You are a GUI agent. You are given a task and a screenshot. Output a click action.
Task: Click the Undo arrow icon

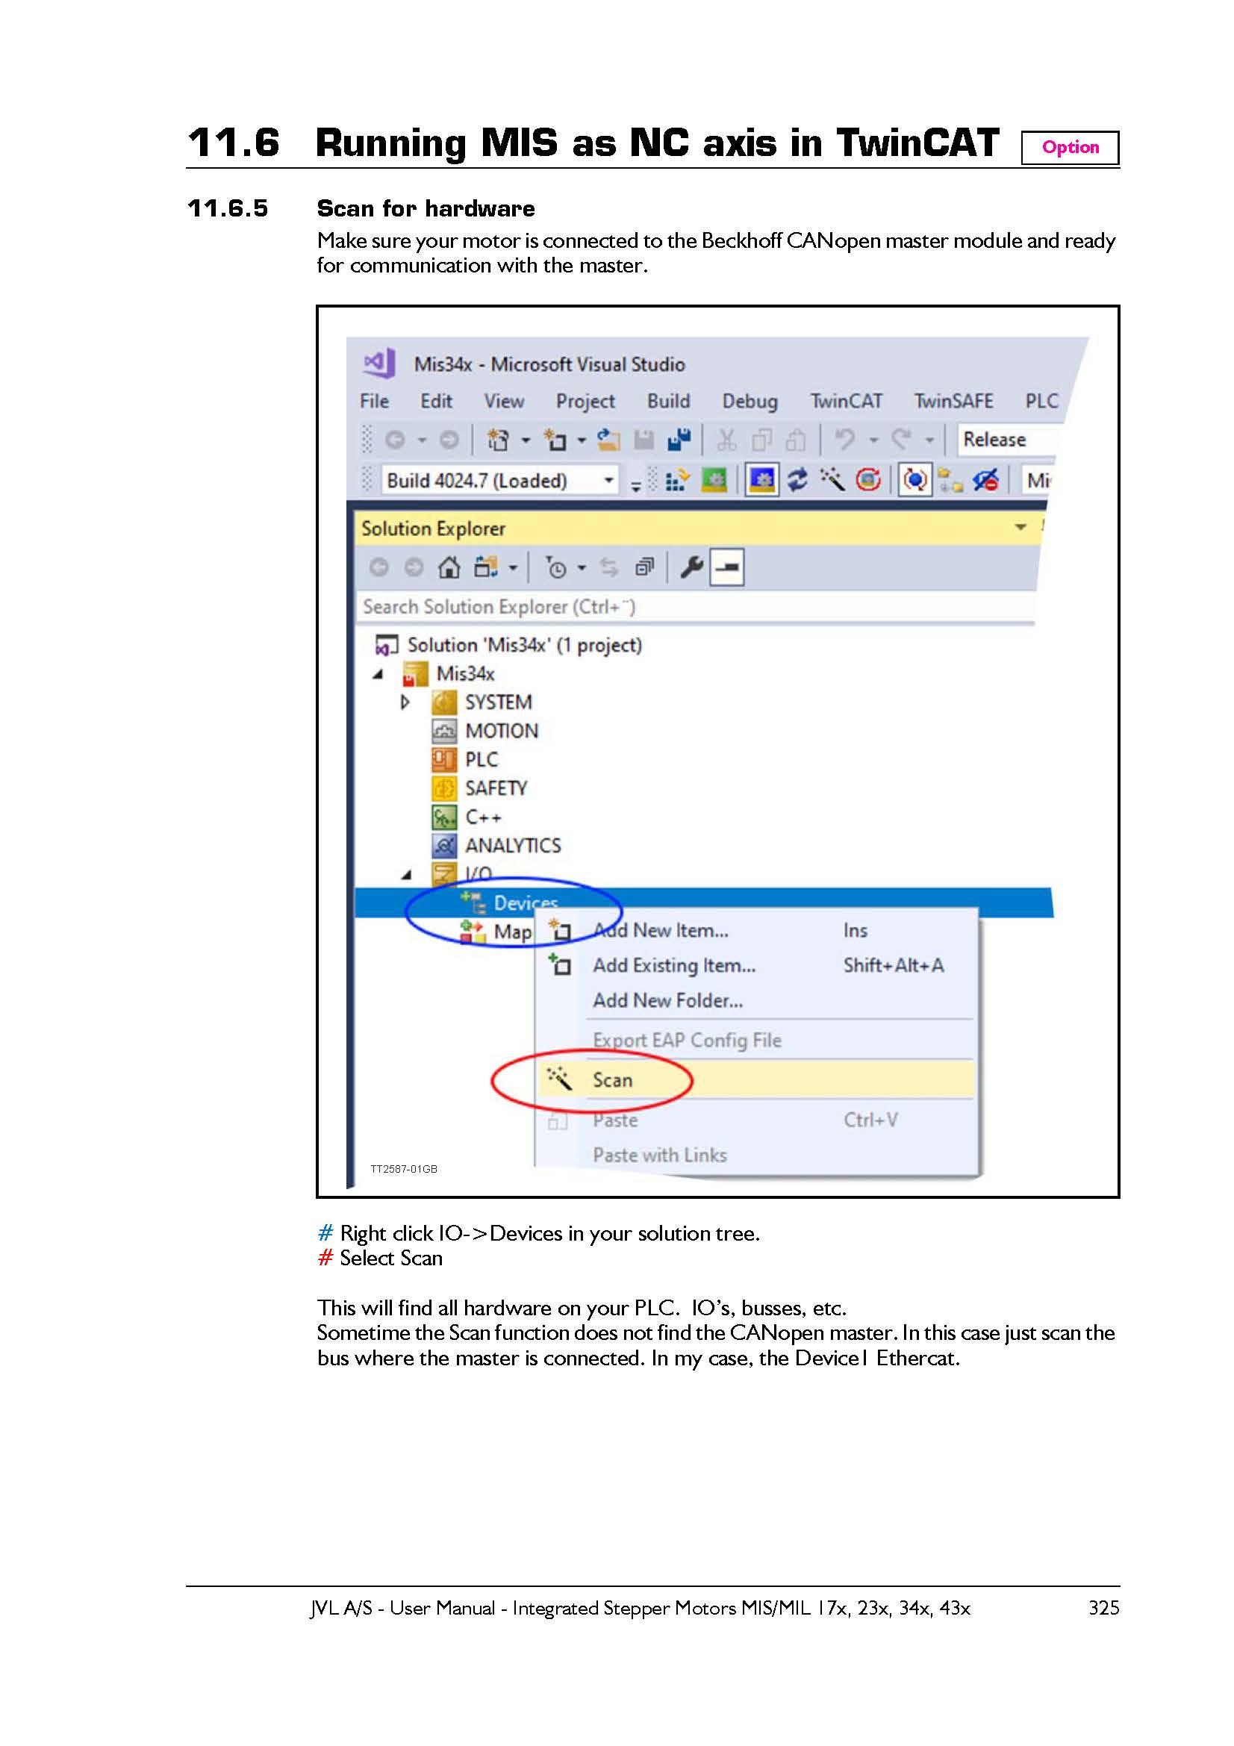pos(845,440)
